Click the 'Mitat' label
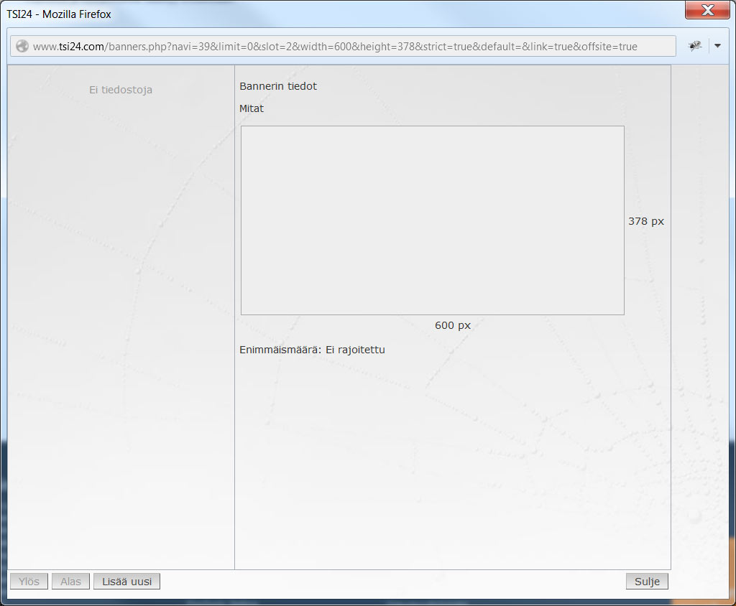The height and width of the screenshot is (606, 736). pos(252,108)
